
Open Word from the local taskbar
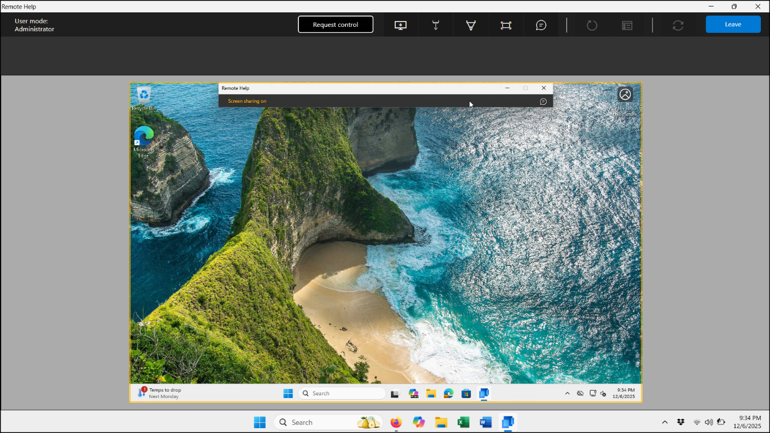pos(486,422)
